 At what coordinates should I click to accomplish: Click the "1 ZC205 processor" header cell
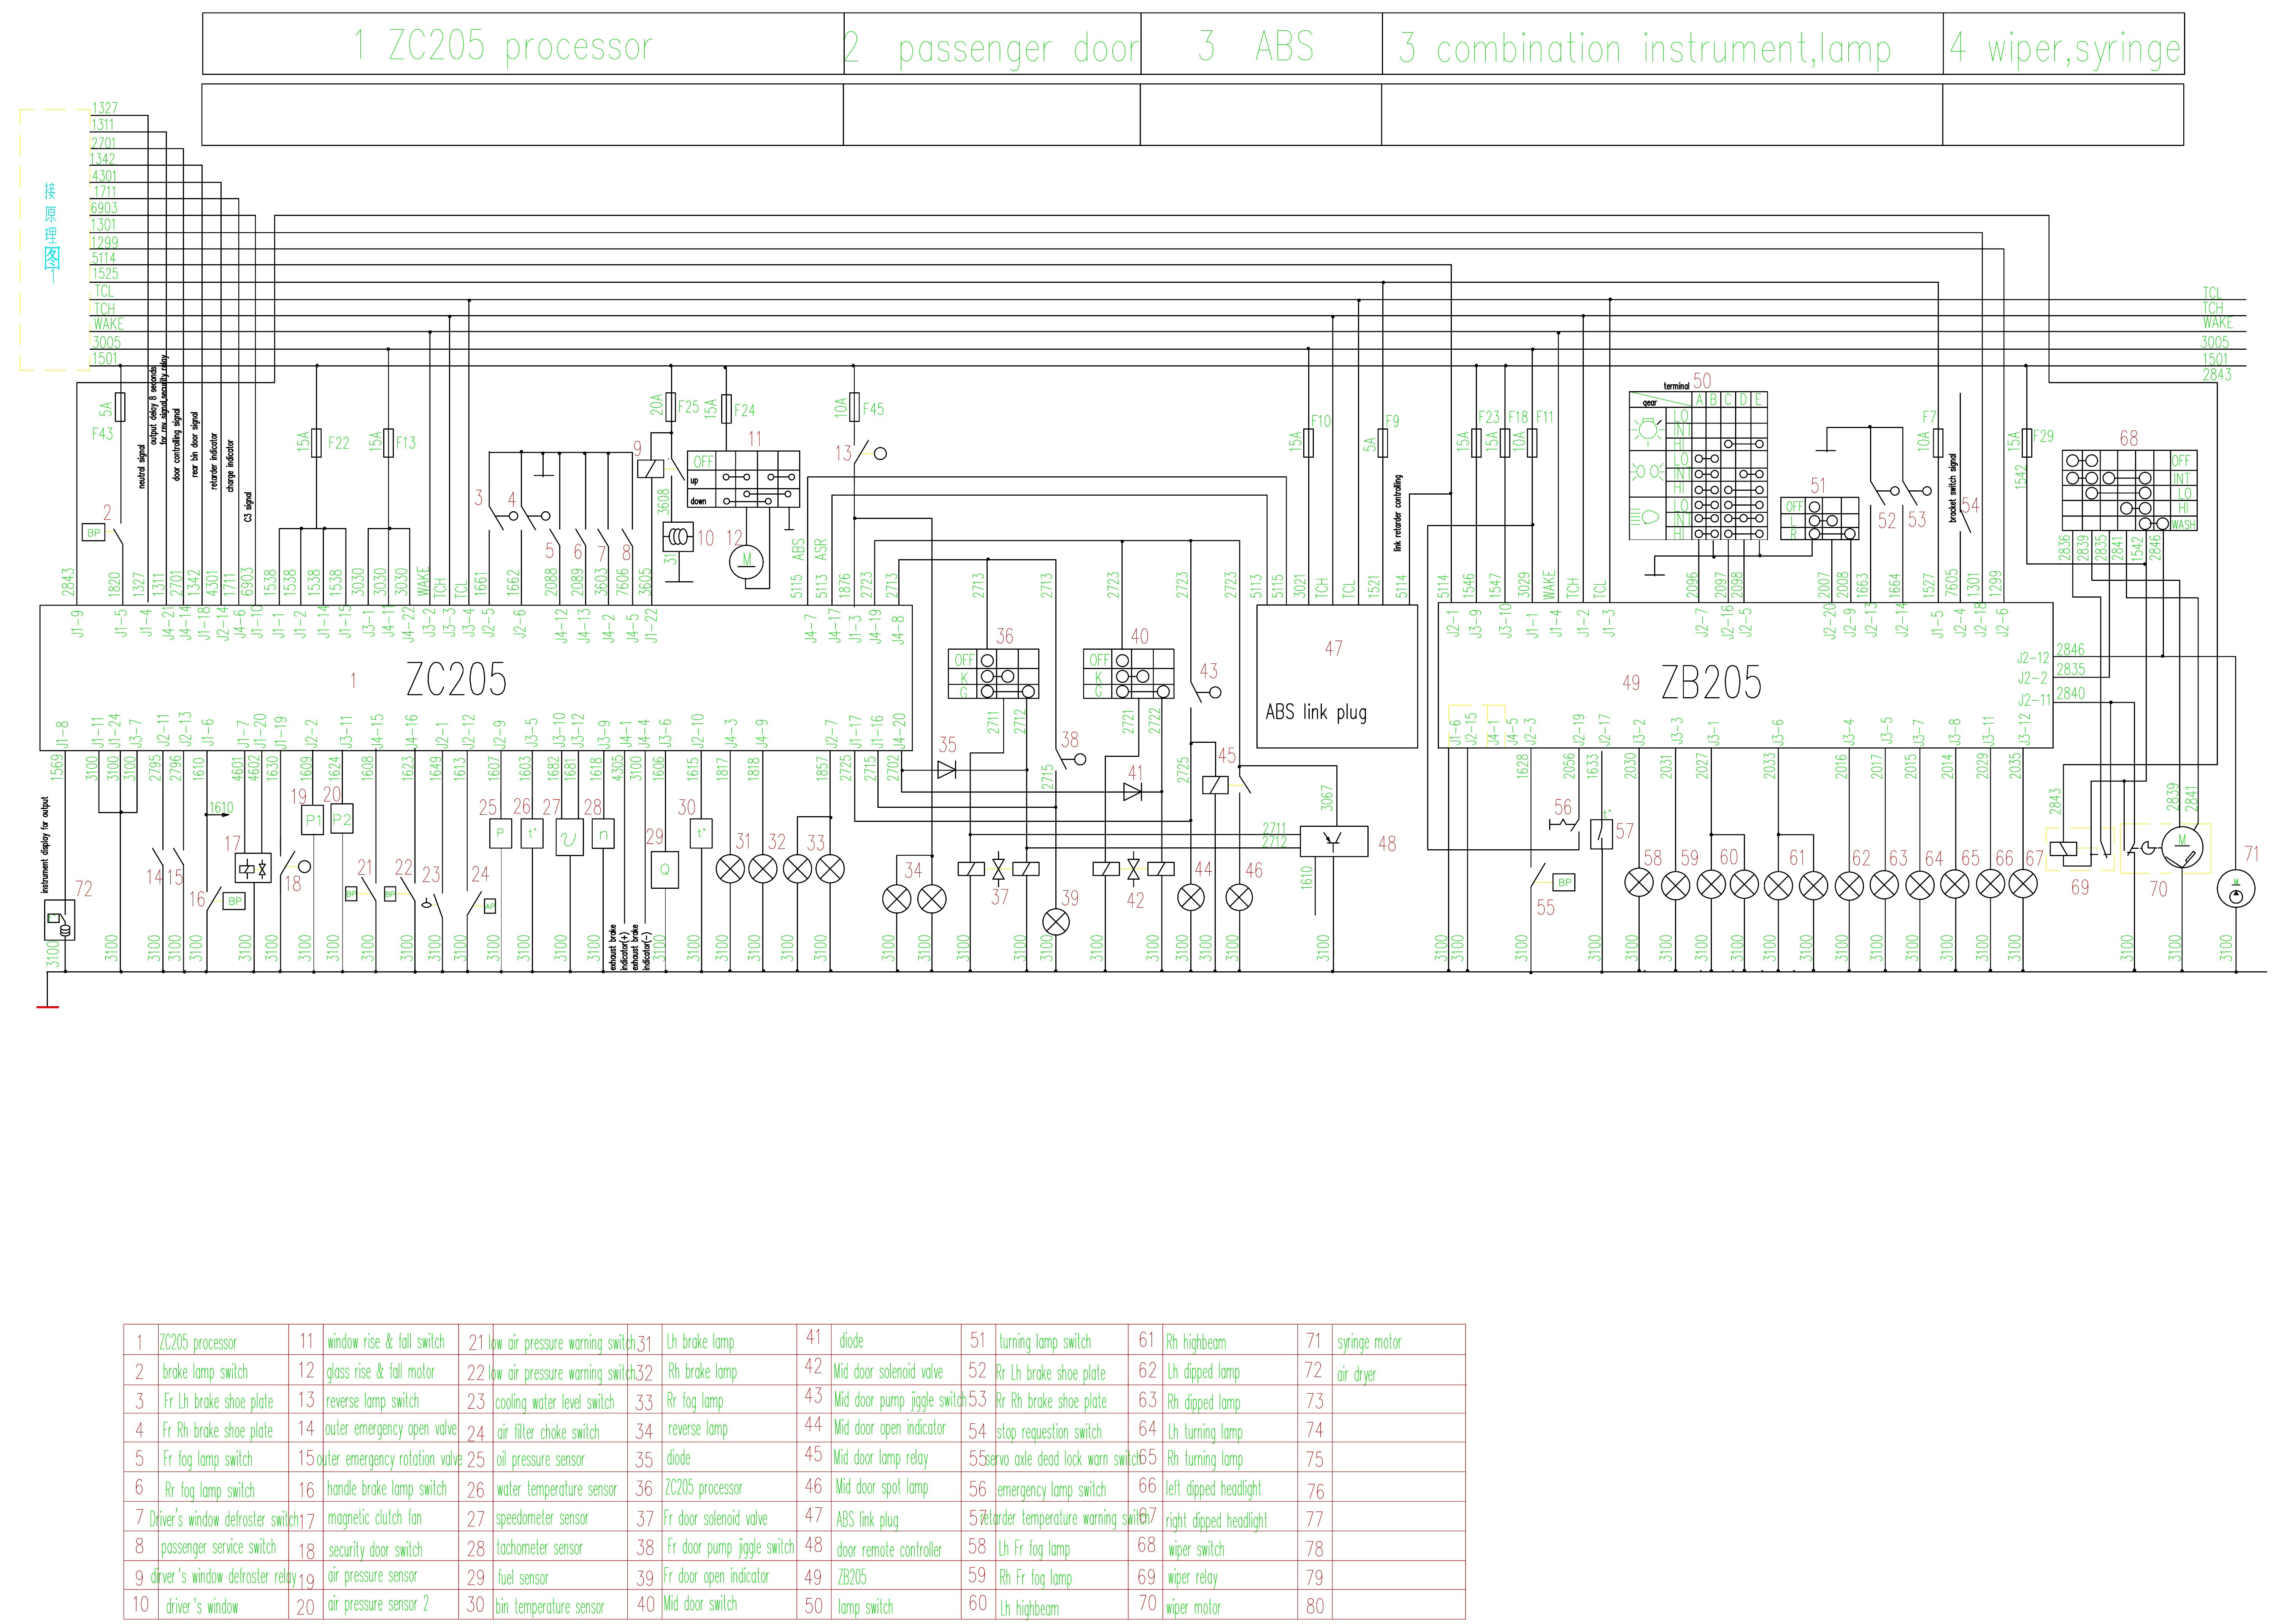click(x=523, y=44)
